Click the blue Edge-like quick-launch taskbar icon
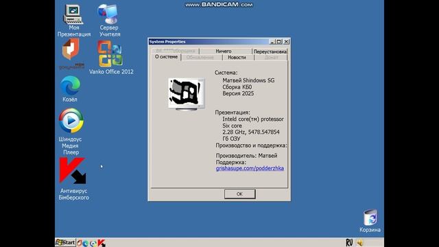The height and width of the screenshot is (247, 439). pyautogui.click(x=85, y=243)
